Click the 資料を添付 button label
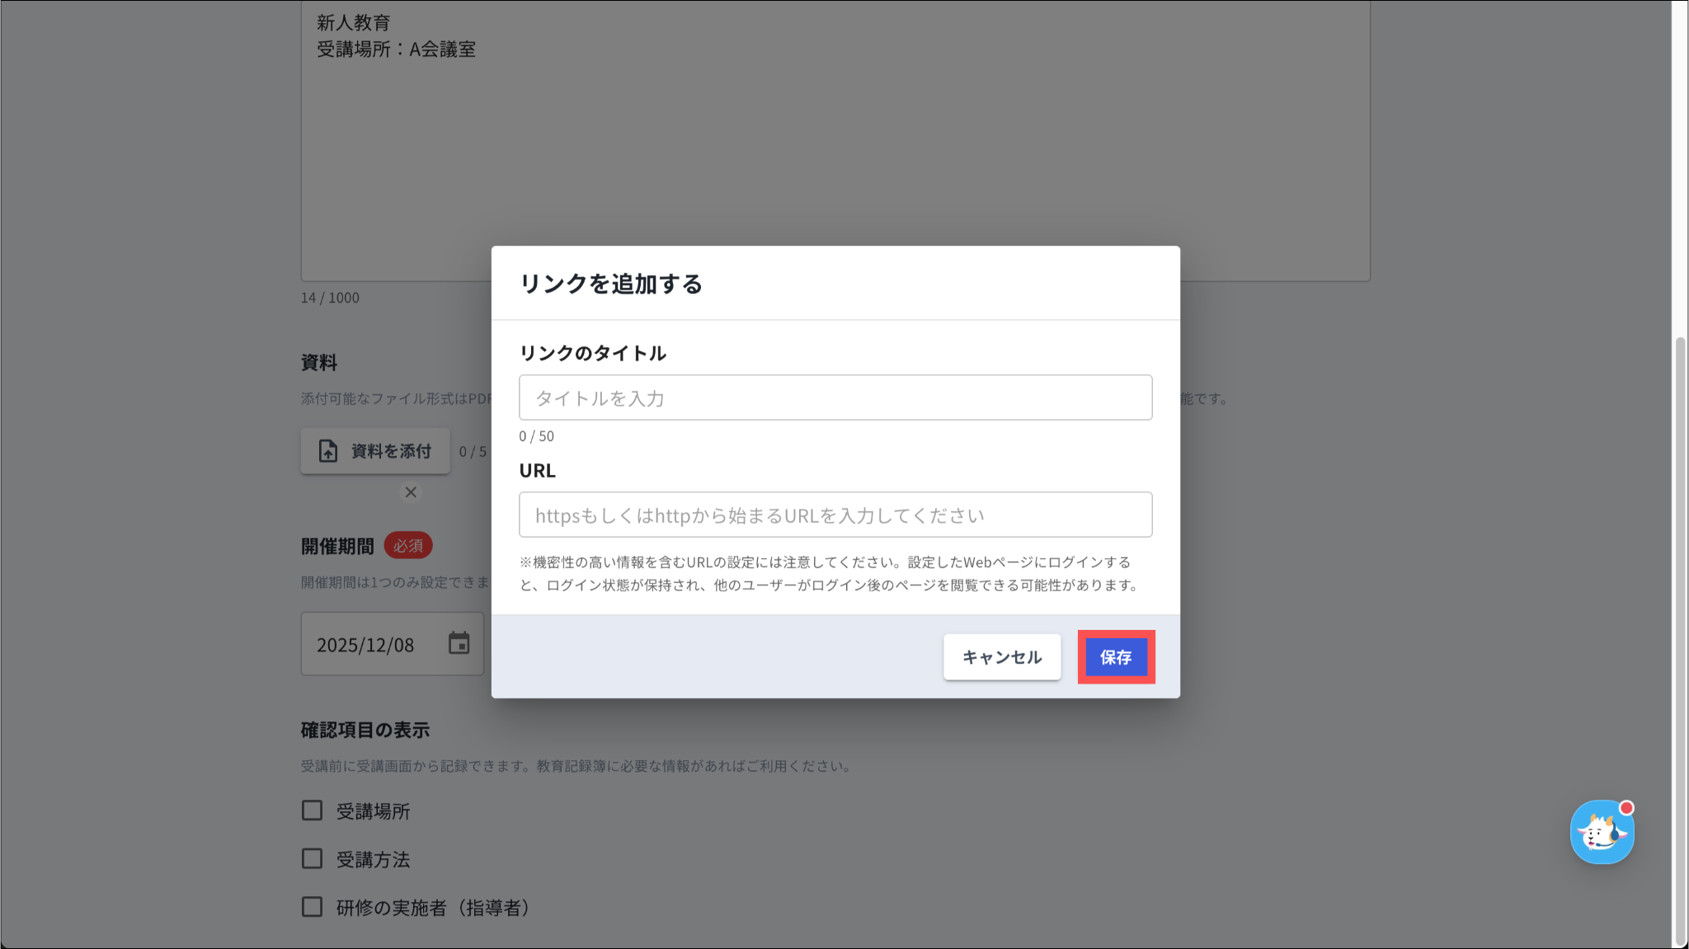The image size is (1689, 949). pyautogui.click(x=391, y=451)
